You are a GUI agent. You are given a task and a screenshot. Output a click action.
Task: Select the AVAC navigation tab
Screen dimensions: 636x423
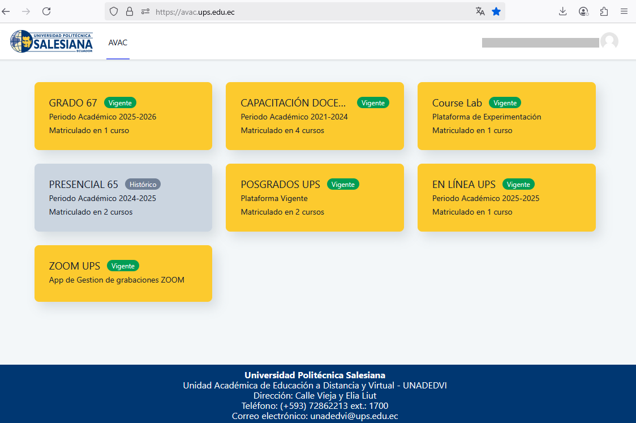[x=118, y=42]
